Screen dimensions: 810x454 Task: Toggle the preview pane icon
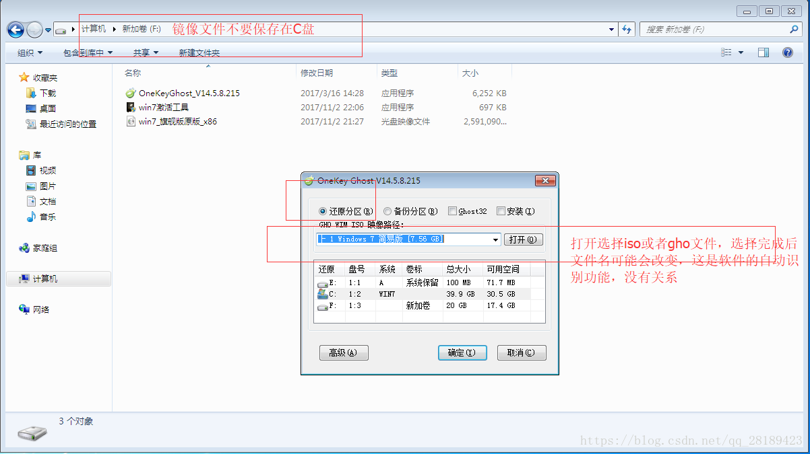tap(764, 52)
